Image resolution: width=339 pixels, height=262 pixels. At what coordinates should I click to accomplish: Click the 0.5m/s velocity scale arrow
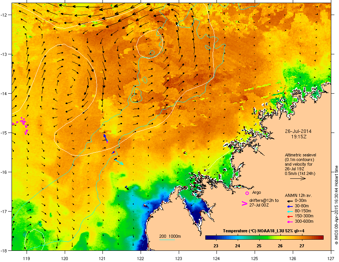pyautogui.click(x=298, y=178)
